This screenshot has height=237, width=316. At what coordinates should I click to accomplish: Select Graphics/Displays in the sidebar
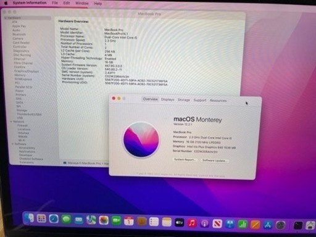click(x=27, y=71)
